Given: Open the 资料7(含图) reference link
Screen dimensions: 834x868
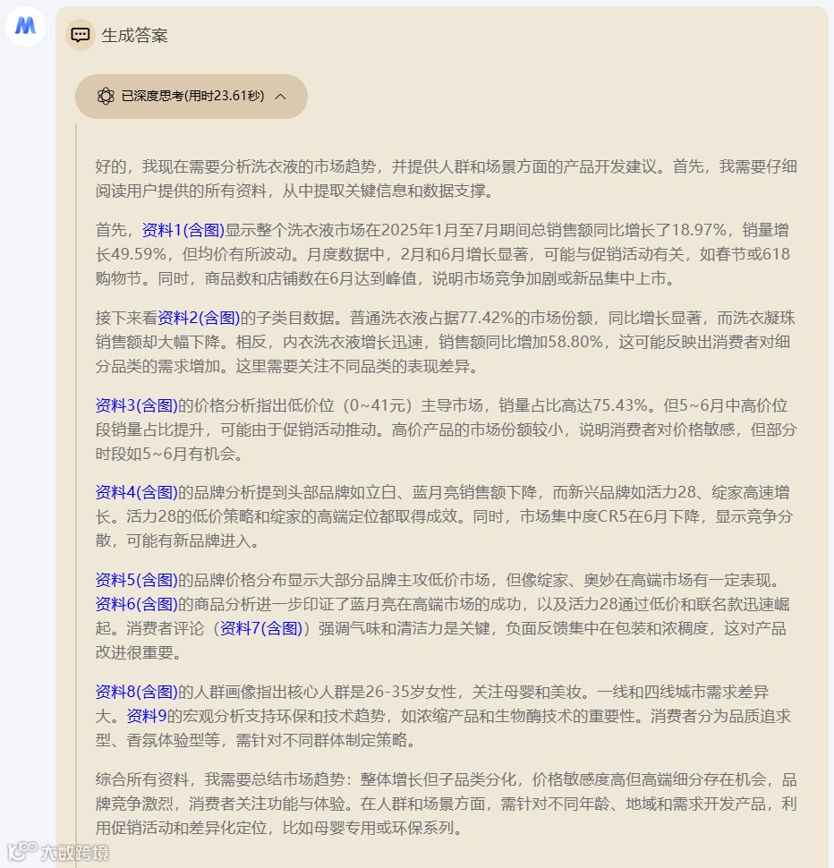Looking at the screenshot, I should tap(261, 628).
